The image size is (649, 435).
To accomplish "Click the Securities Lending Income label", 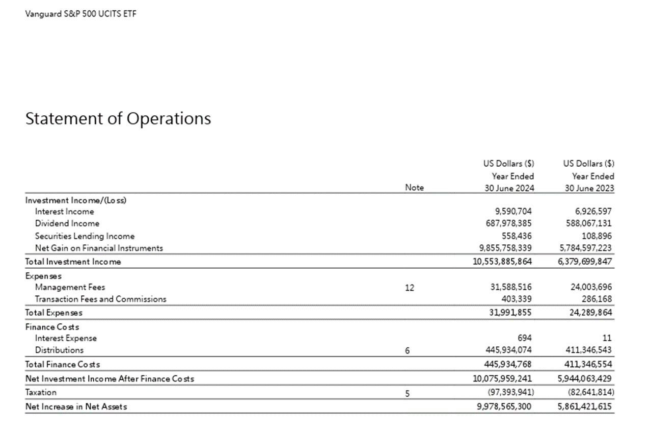I will coord(85,236).
